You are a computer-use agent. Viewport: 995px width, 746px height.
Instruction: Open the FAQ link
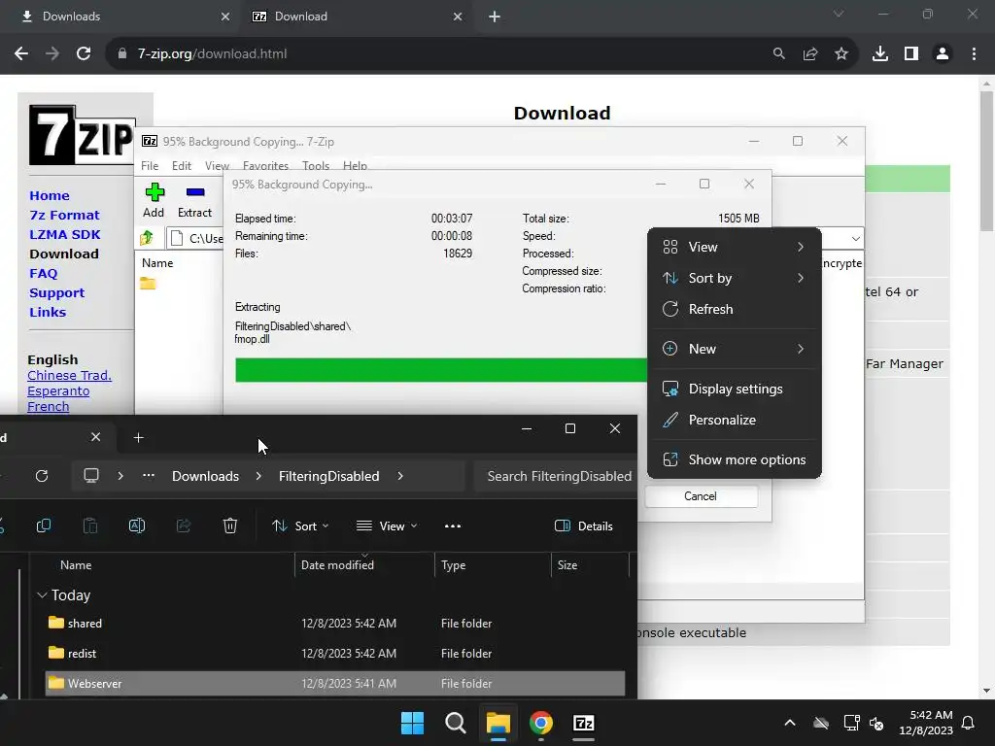click(43, 273)
